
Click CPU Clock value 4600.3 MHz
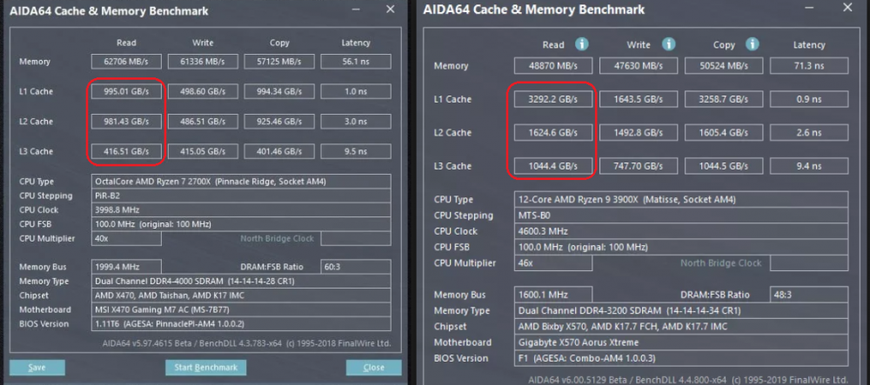click(681, 231)
